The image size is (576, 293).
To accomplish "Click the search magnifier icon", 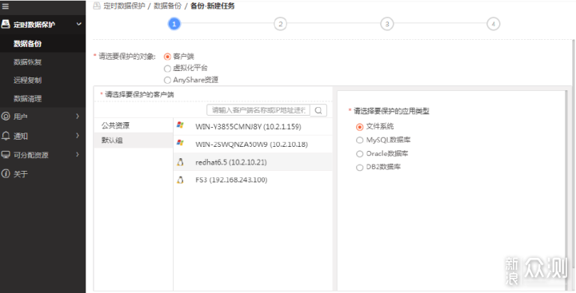I will 318,110.
